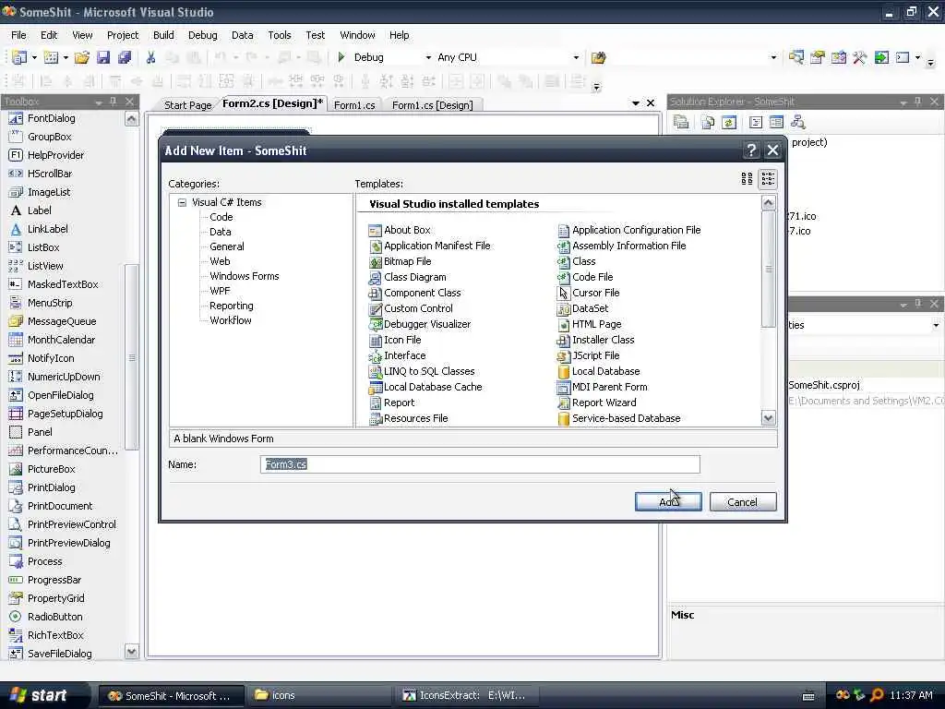Screen dimensions: 945x709
Task: Select the Windows Forms category
Action: coord(244,276)
